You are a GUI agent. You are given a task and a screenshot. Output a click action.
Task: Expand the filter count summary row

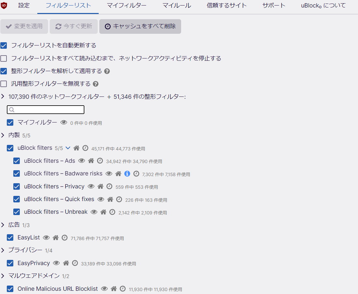3,96
